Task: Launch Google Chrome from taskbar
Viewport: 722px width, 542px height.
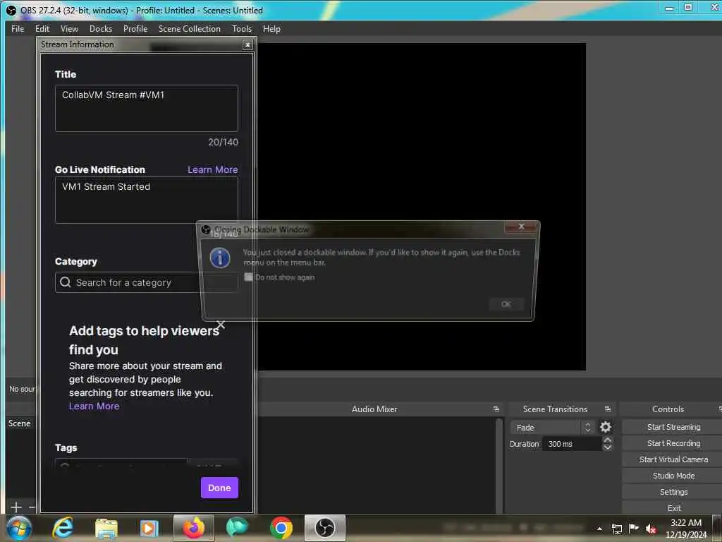Action: click(x=281, y=528)
